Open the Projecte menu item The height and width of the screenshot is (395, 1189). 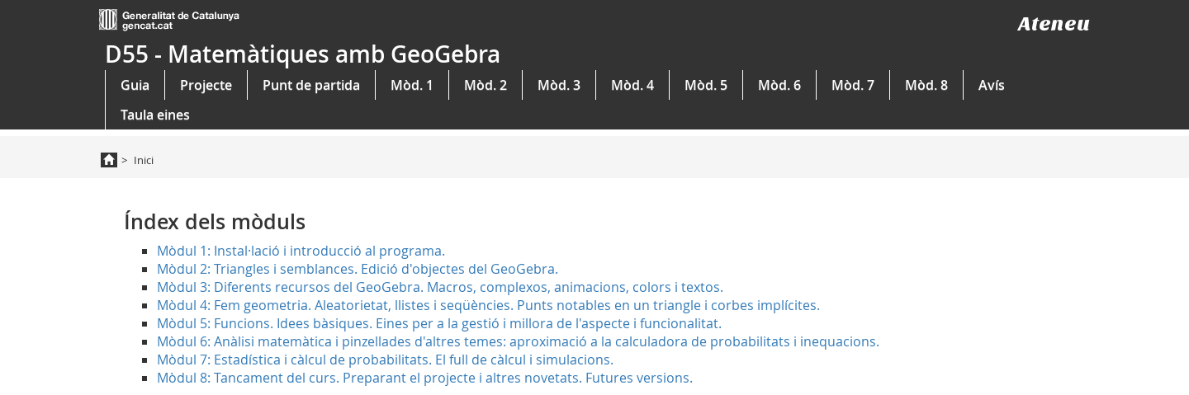point(206,85)
